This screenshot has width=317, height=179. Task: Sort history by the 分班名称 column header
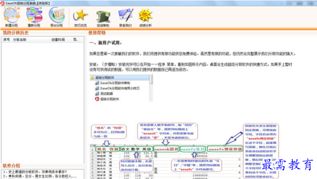point(20,40)
